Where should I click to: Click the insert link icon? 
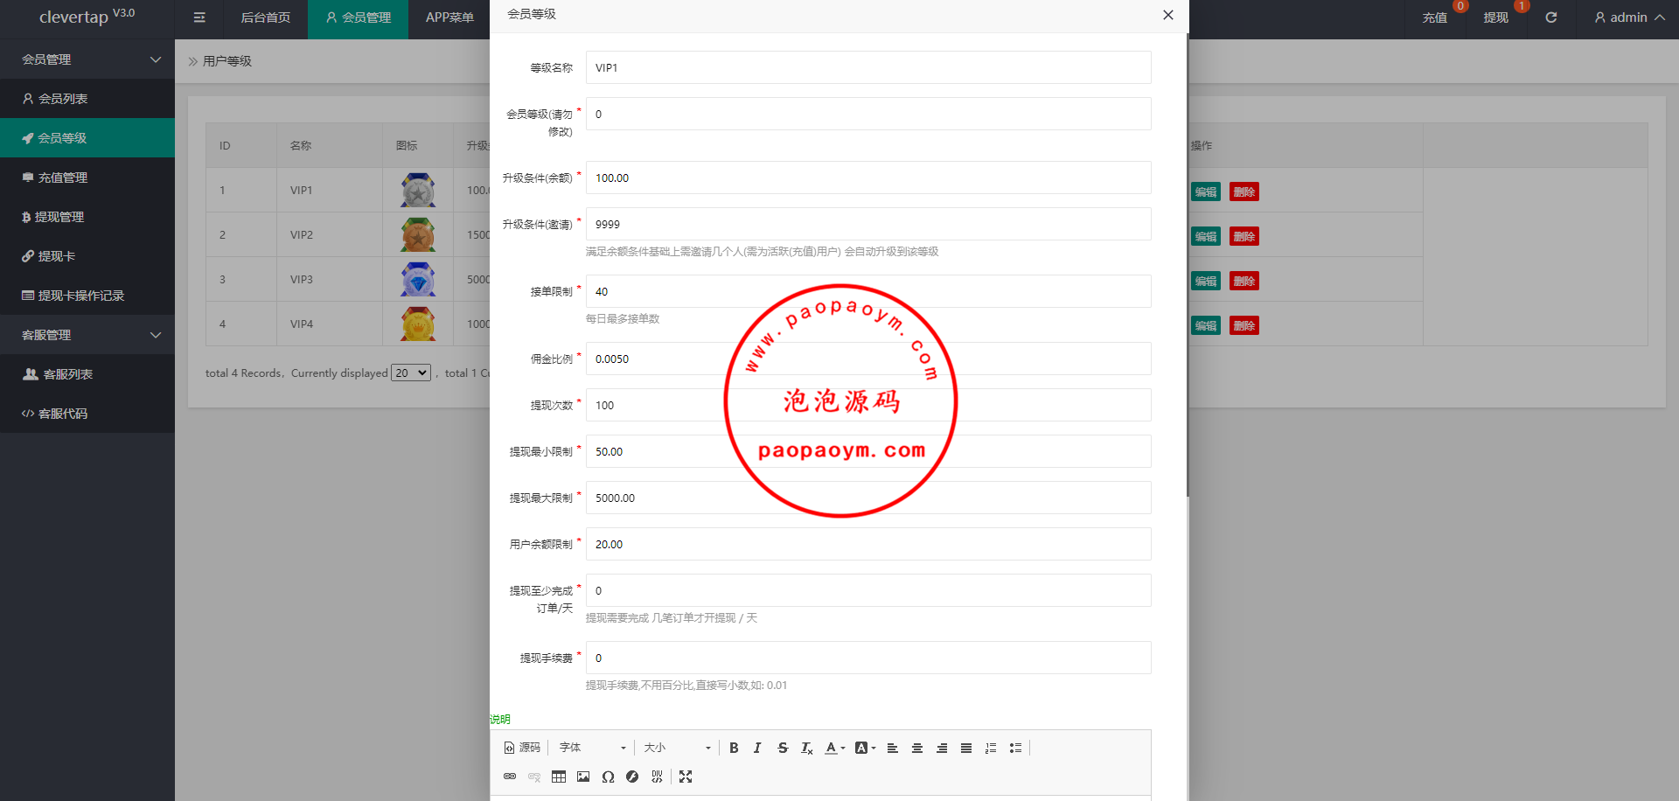pos(510,777)
